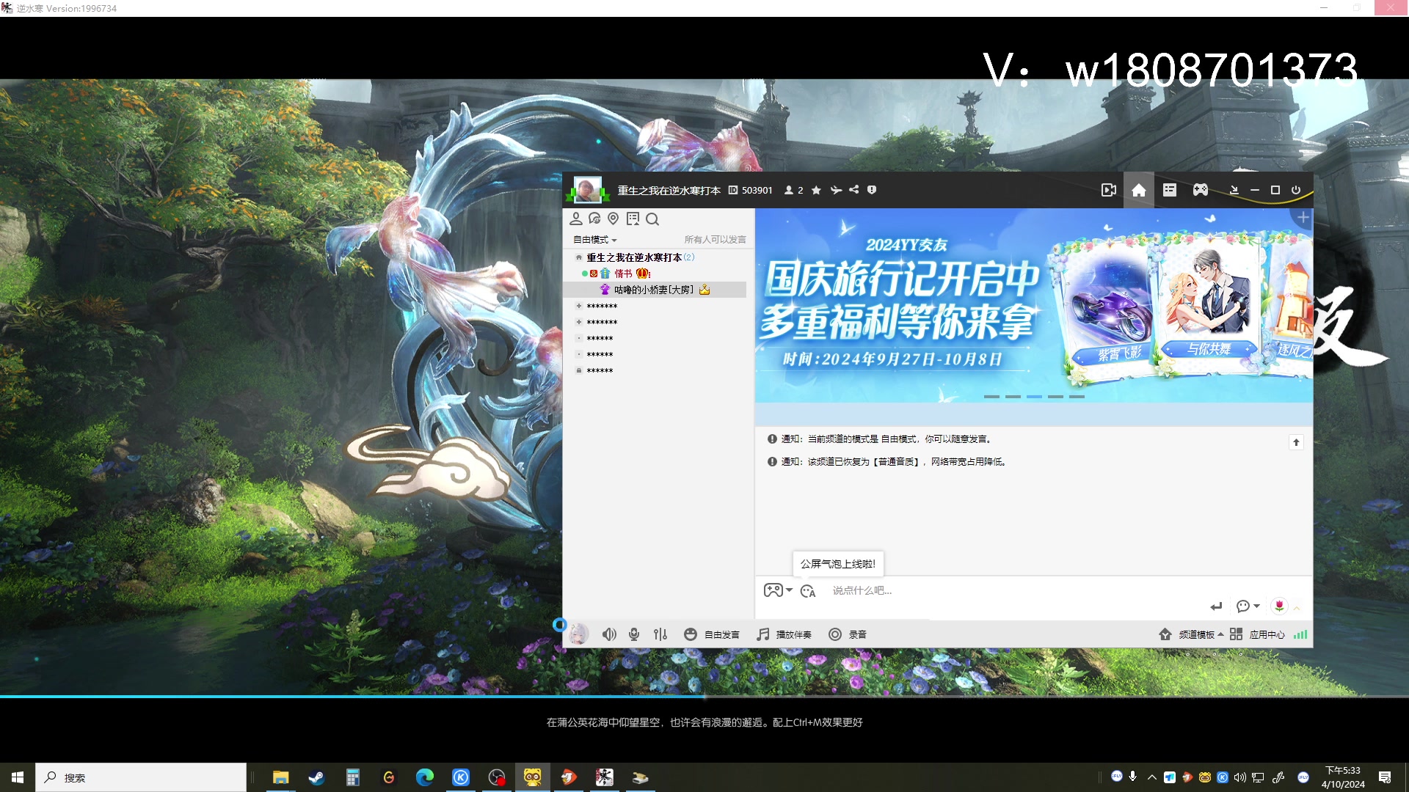
Task: Click 播放伴奏 play accompaniment
Action: (x=784, y=634)
